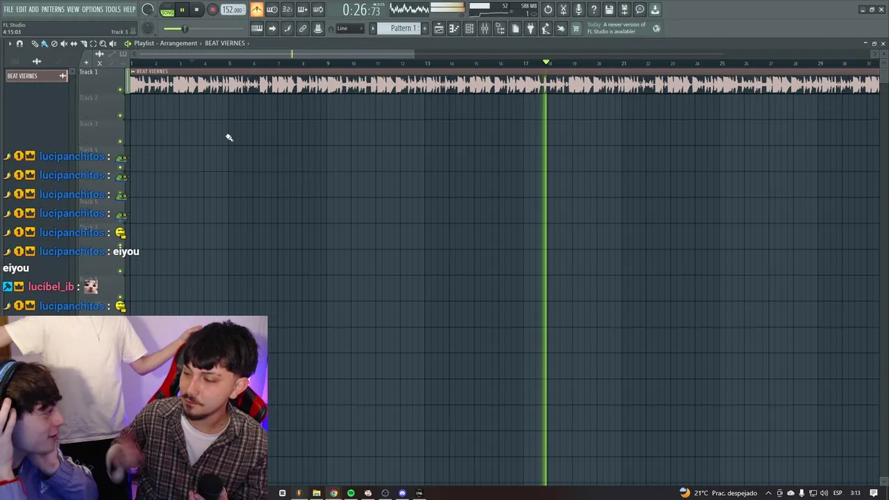Viewport: 889px width, 500px height.
Task: Open the Pattern 1 selector
Action: 399,28
